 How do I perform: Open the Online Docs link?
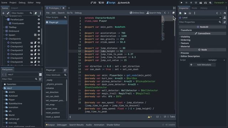(137, 13)
